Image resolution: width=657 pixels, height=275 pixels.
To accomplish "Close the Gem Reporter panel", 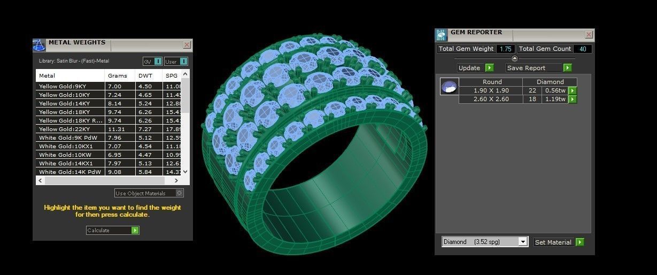I will (589, 35).
